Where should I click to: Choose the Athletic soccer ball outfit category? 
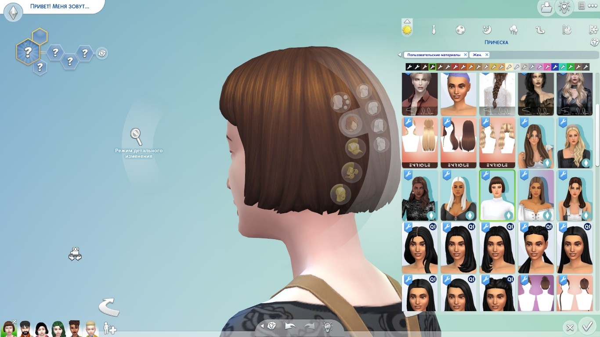pos(460,30)
